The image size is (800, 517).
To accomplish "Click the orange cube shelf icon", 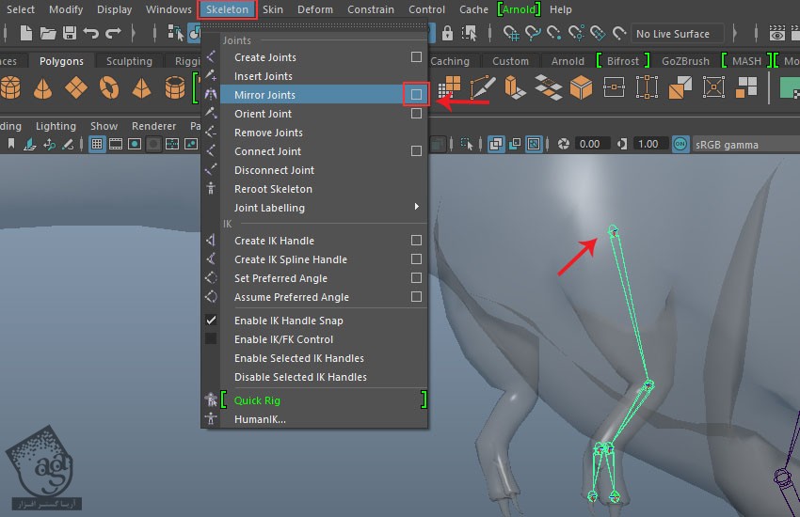I will (581, 88).
